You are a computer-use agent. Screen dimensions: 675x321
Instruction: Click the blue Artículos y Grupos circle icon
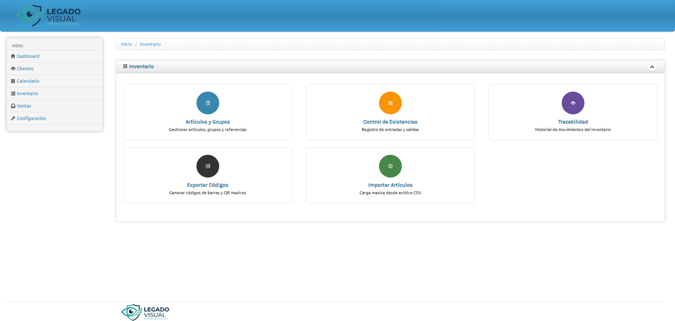[x=207, y=103]
